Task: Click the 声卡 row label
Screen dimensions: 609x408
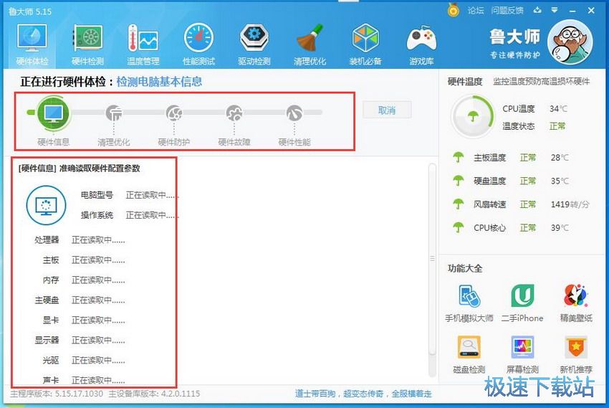Action: 51,380
